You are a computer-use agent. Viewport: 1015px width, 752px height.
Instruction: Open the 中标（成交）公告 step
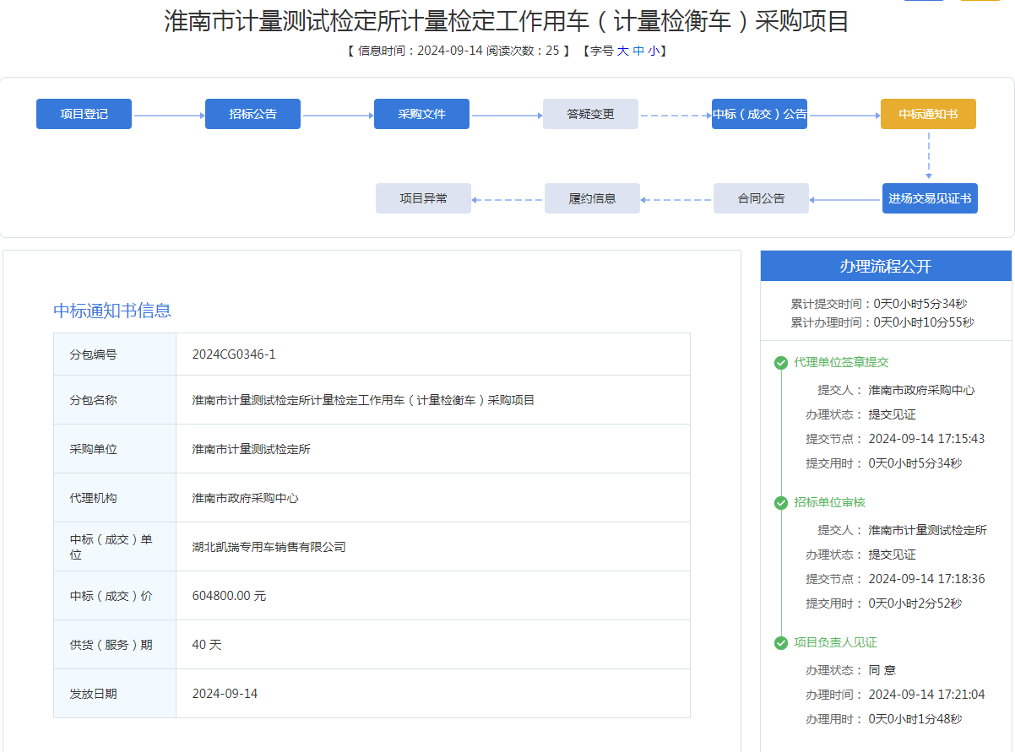point(759,114)
